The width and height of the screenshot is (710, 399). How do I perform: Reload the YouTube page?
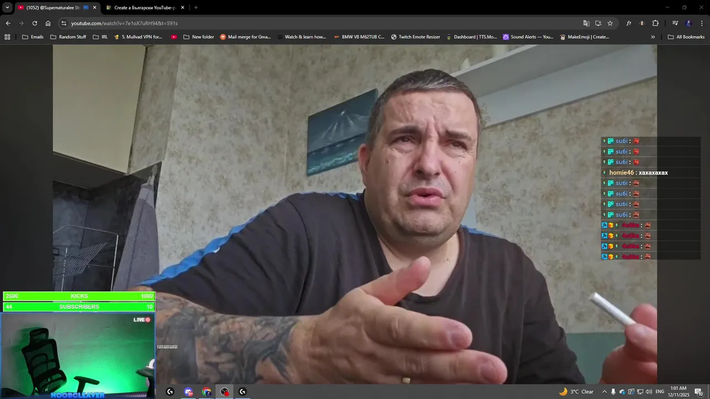pos(34,23)
